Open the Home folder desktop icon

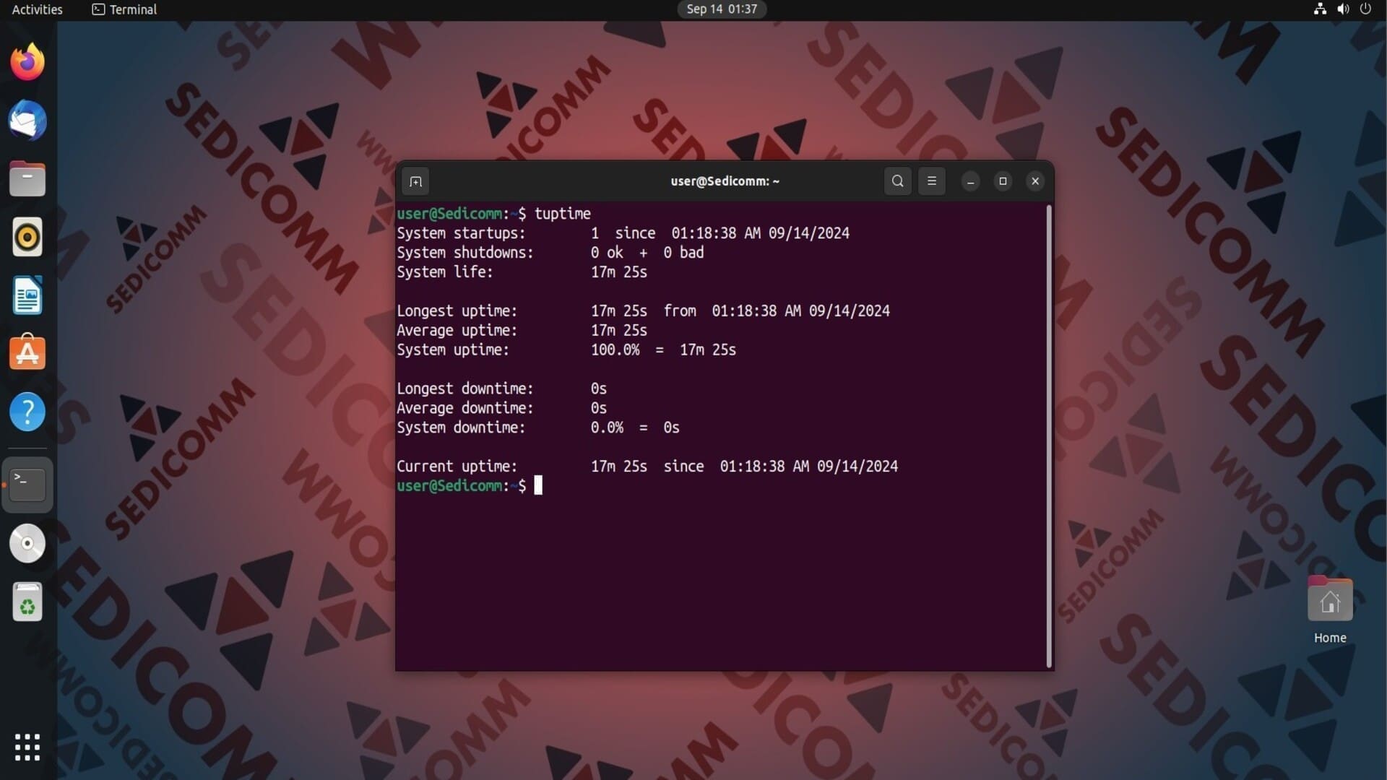[x=1329, y=601]
